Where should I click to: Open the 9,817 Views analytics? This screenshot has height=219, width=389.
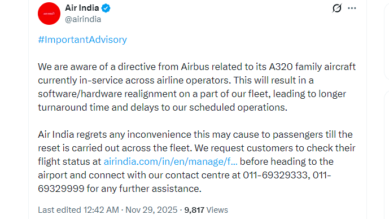pyautogui.click(x=206, y=210)
